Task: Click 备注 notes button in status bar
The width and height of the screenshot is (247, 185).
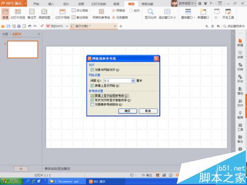Action: pyautogui.click(x=147, y=175)
